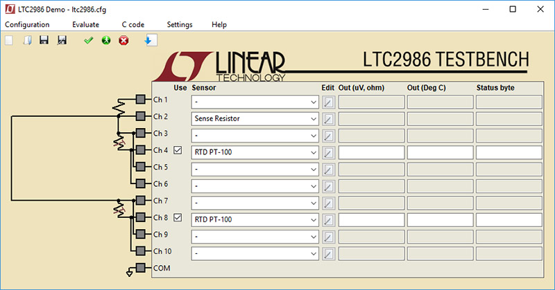The height and width of the screenshot is (290, 555).
Task: Click the save-as floppy disk icon
Action: pos(62,41)
